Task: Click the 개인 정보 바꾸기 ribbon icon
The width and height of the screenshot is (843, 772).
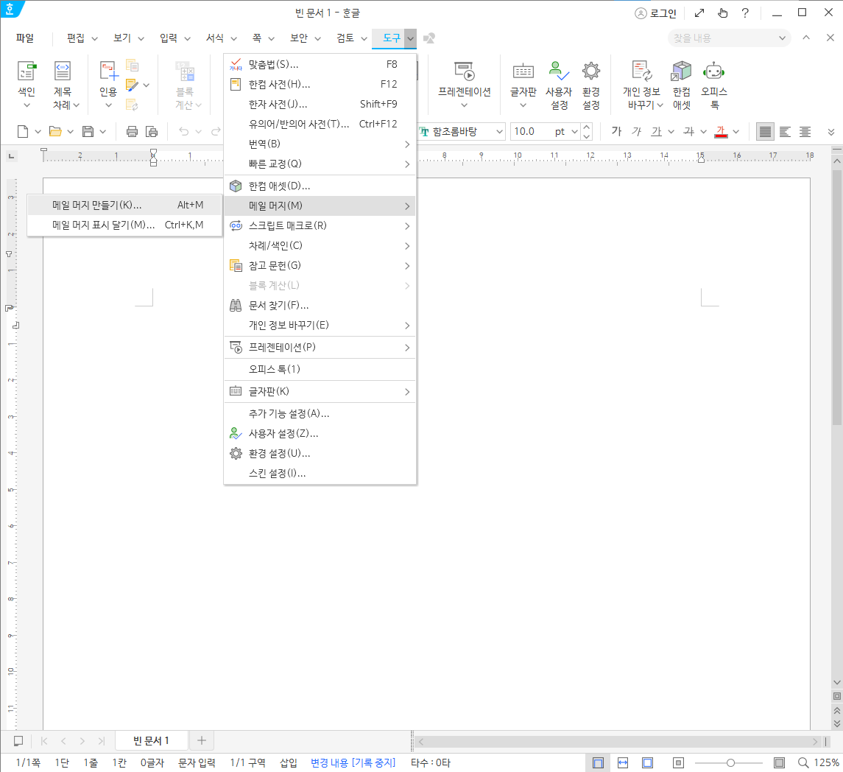Action: click(x=642, y=71)
